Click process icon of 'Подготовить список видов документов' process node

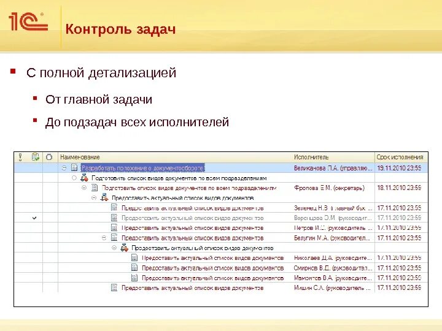point(84,178)
